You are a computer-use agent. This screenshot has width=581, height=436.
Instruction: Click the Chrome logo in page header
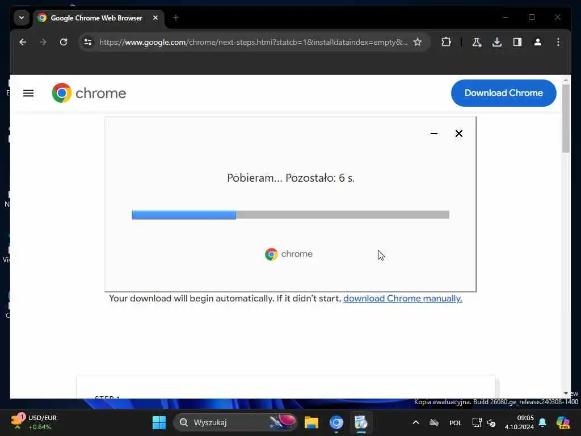[x=89, y=93]
